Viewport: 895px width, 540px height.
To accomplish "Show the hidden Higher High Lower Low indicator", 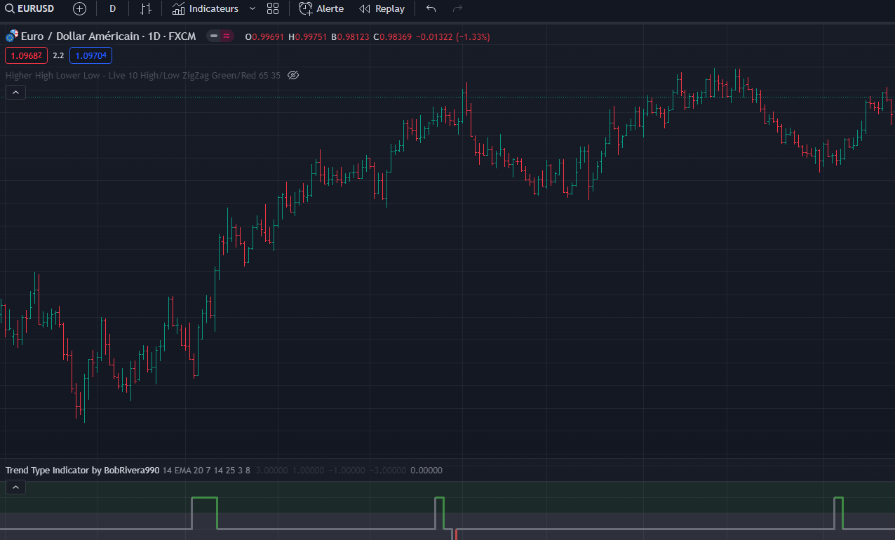I will click(294, 75).
